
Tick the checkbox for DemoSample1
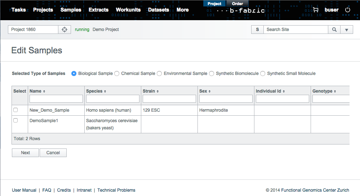point(15,120)
